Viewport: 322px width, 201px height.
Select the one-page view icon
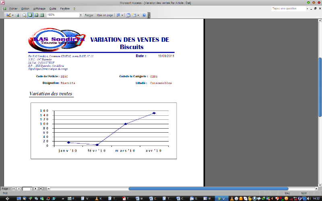(31, 15)
